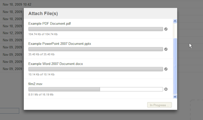Click the Attach File(s) dialog title
The image size is (203, 120).
click(x=43, y=14)
